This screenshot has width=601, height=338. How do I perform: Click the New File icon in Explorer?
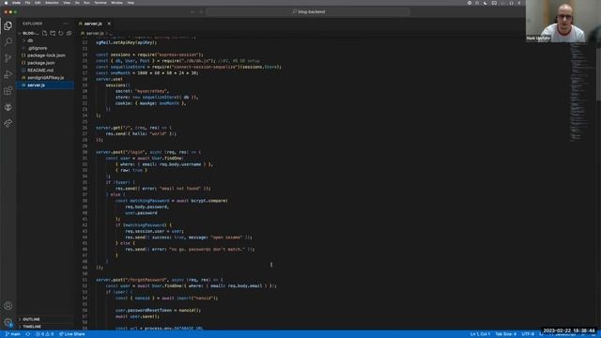(44, 34)
